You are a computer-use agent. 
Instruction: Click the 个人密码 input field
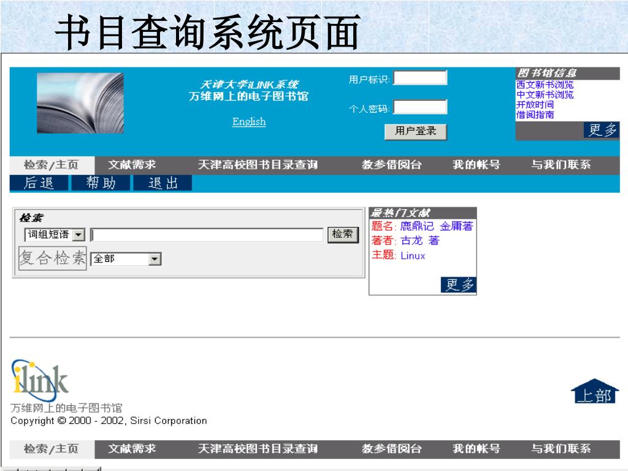point(420,107)
